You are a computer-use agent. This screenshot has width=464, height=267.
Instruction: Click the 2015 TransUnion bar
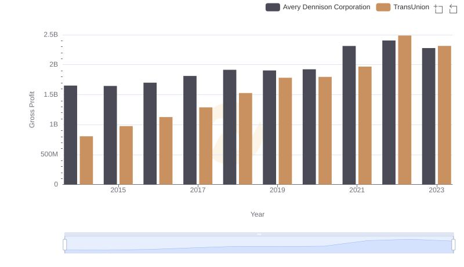(126, 155)
